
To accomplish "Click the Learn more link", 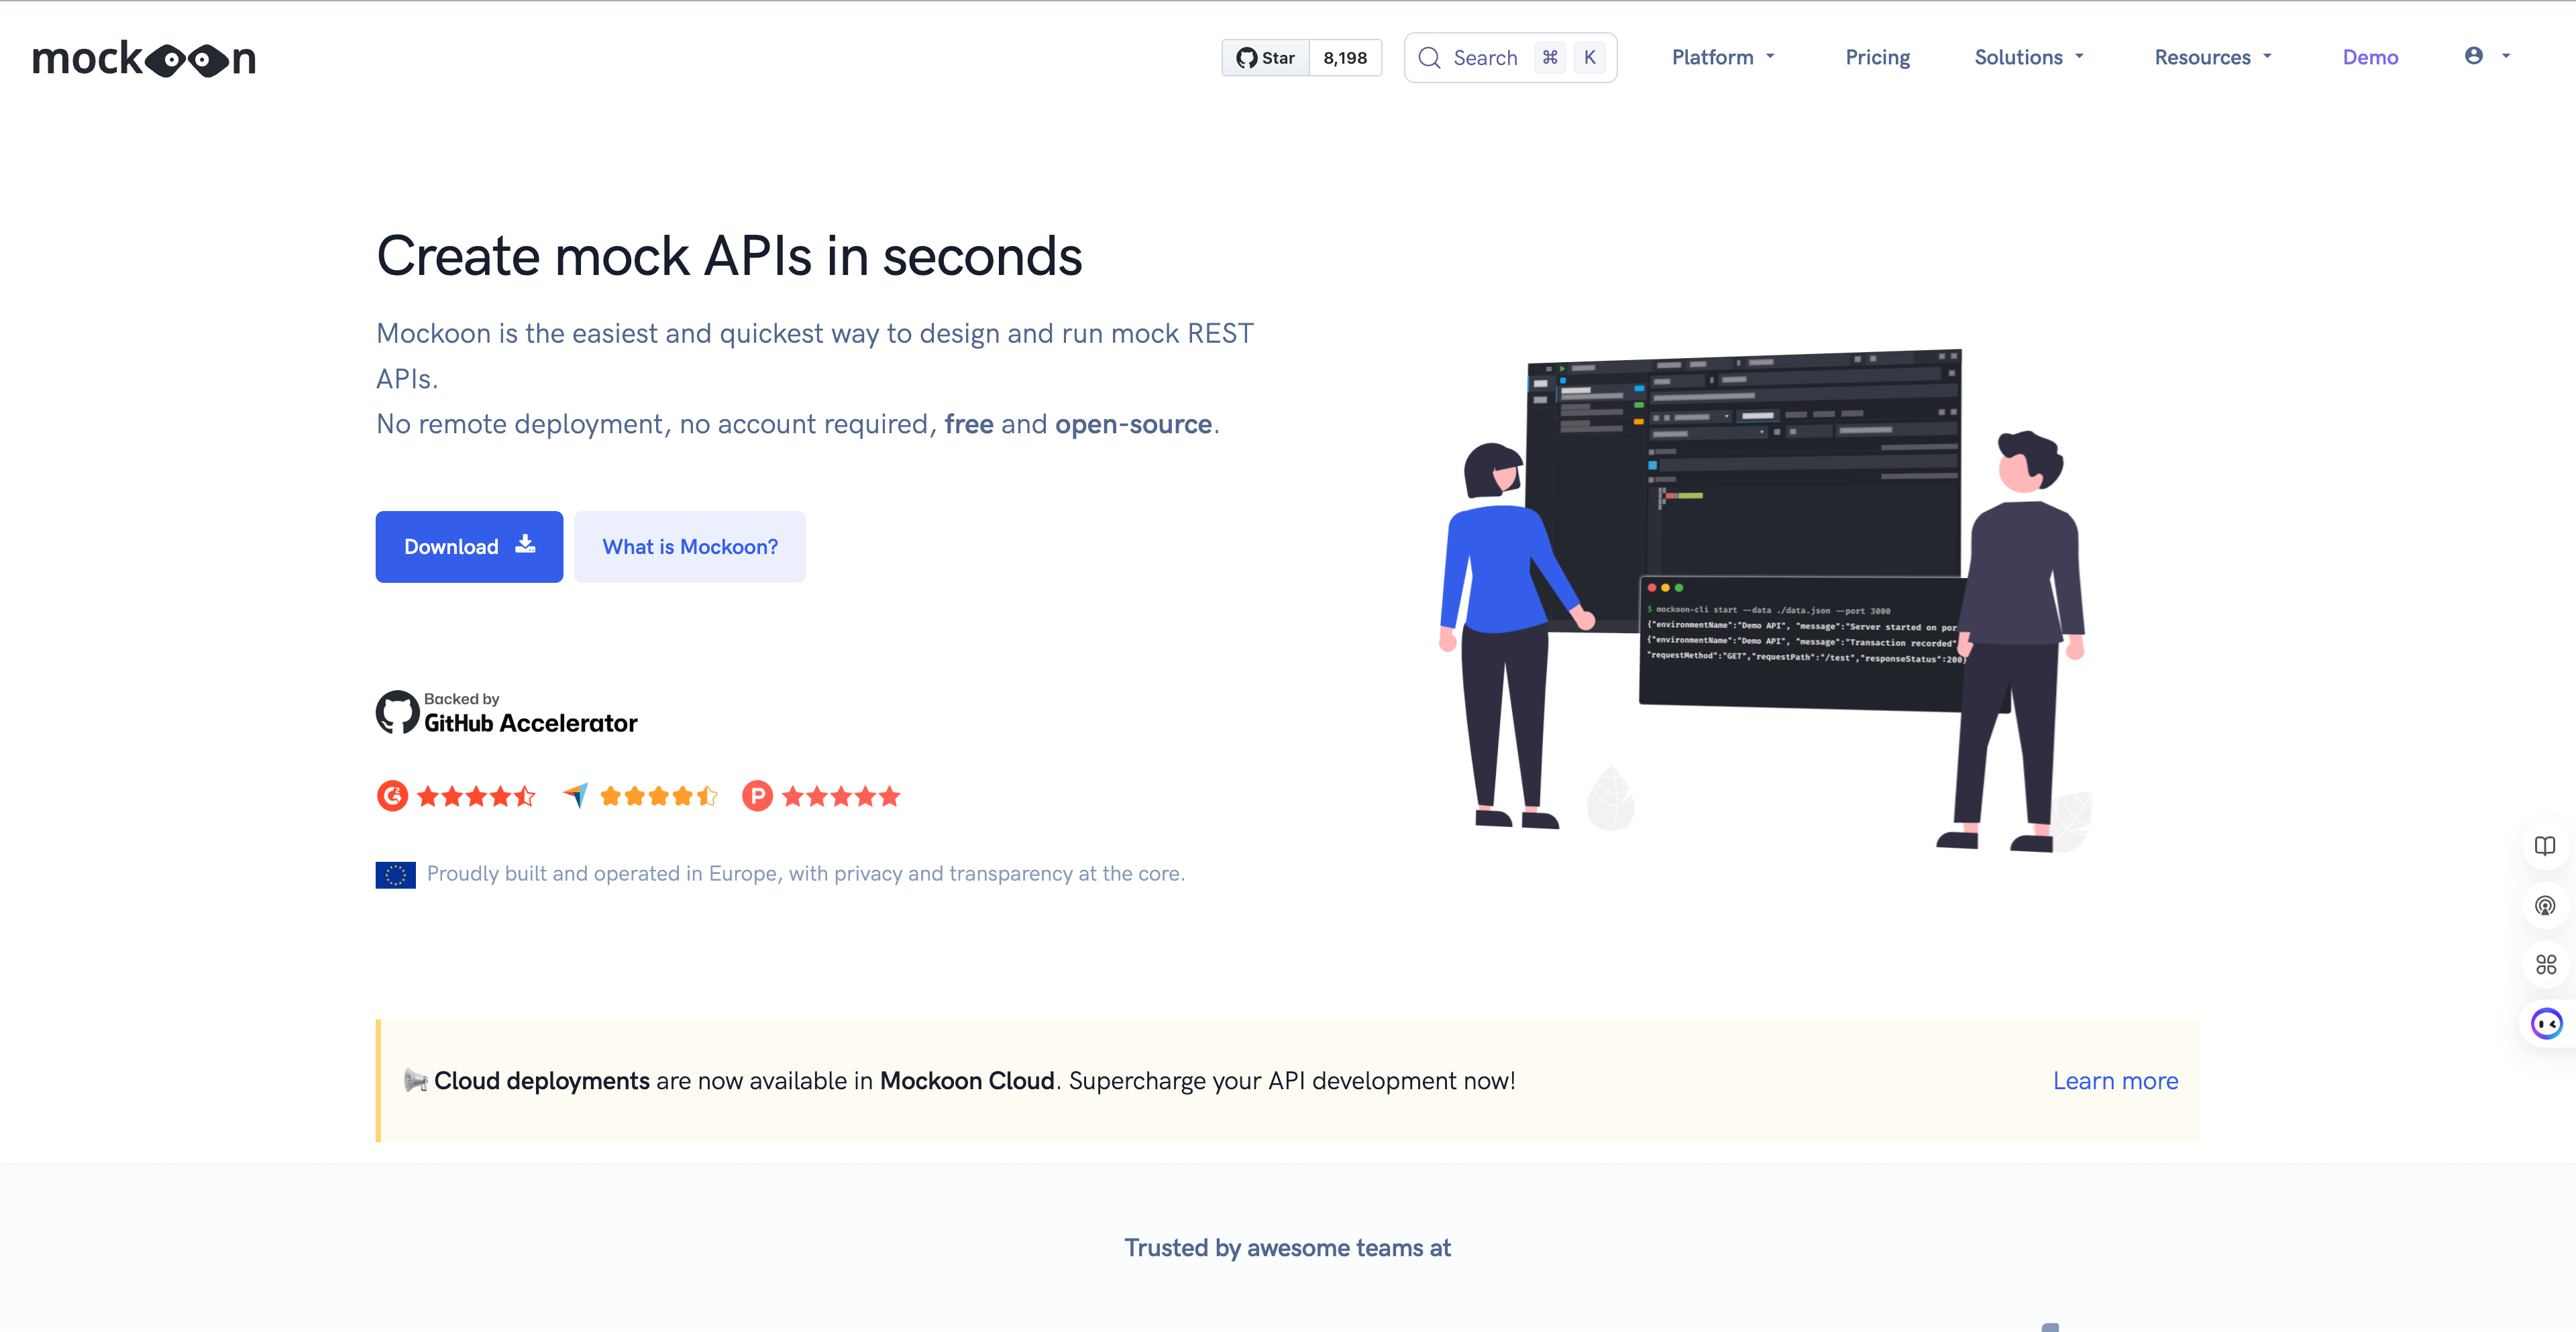I will [x=2115, y=1081].
